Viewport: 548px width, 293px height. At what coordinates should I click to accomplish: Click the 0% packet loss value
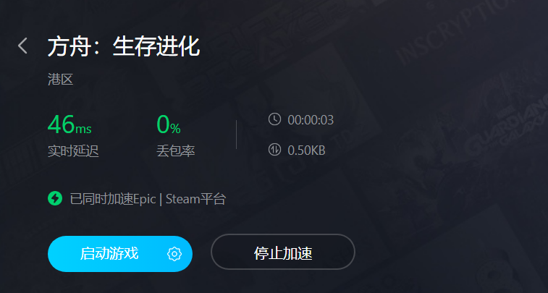[x=169, y=124]
